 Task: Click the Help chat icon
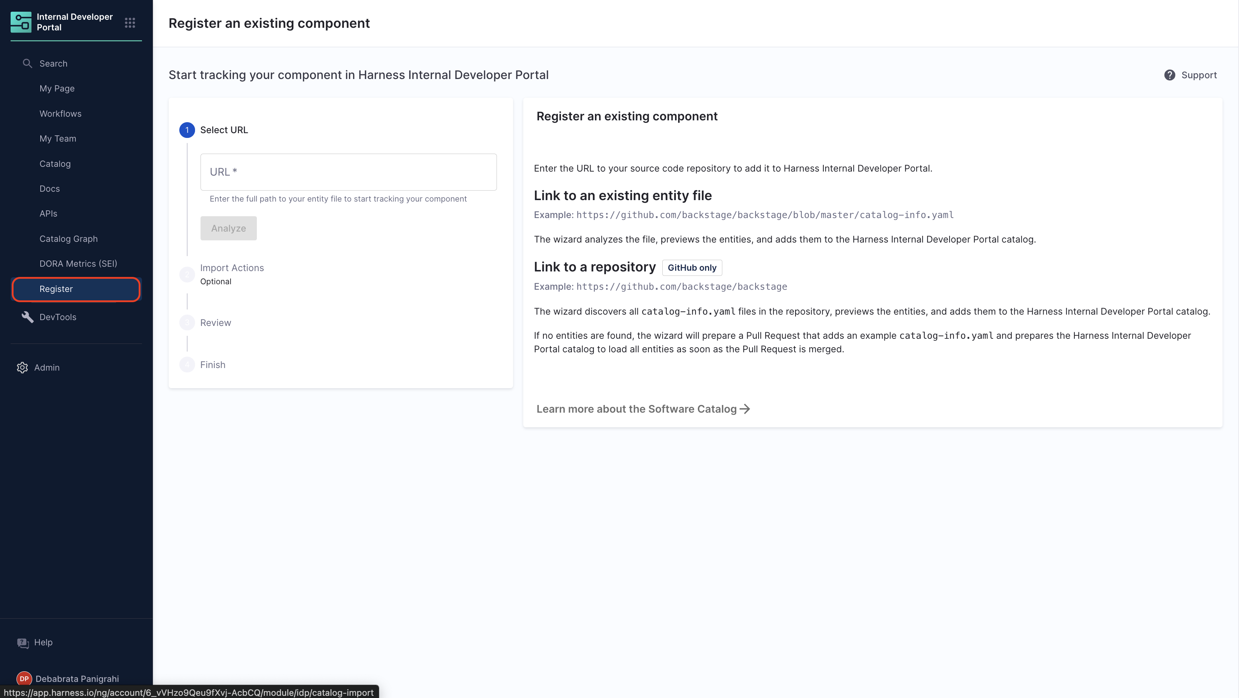(x=23, y=643)
